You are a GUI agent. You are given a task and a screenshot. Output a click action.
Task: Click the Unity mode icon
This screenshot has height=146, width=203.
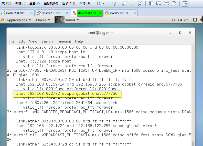174,3
